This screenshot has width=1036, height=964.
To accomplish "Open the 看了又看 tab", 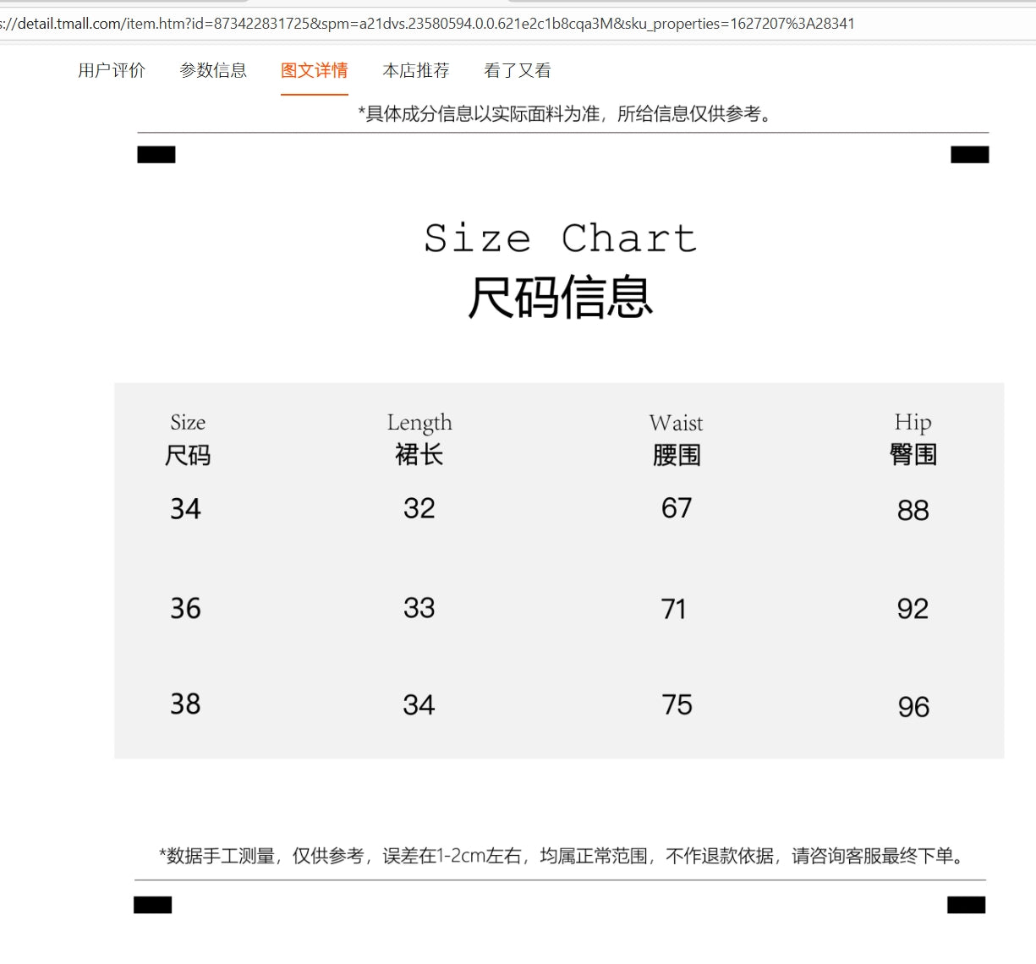I will [x=517, y=71].
